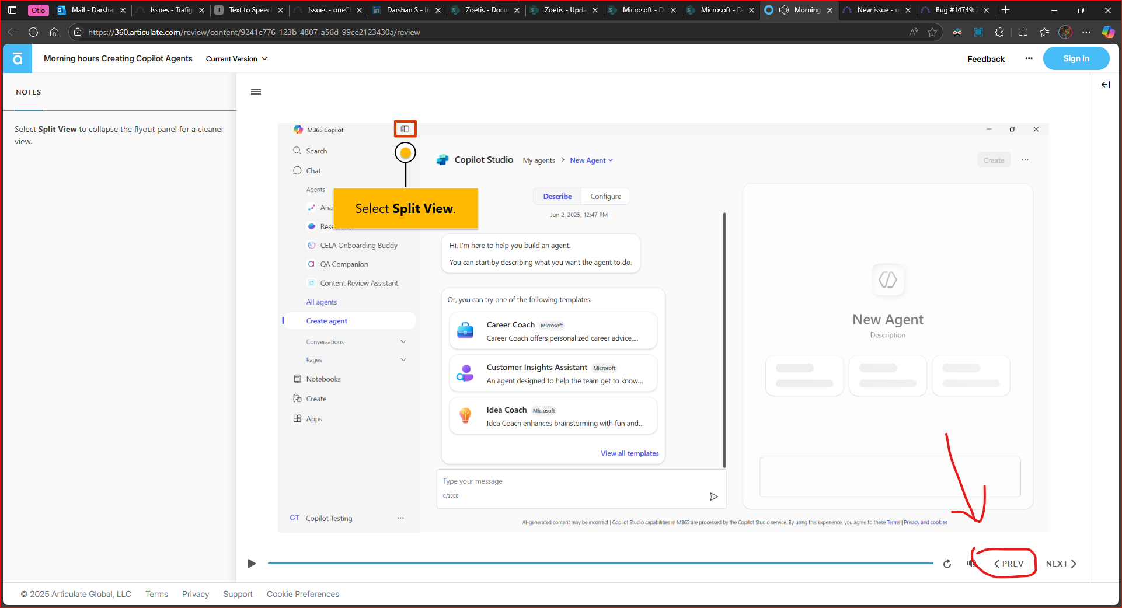Select QA Companion agent
Image resolution: width=1122 pixels, height=608 pixels.
(x=344, y=264)
